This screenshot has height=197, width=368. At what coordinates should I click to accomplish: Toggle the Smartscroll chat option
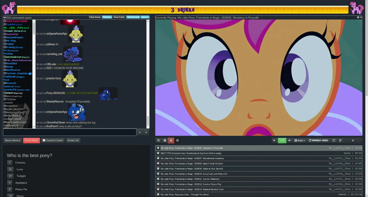coord(133,17)
